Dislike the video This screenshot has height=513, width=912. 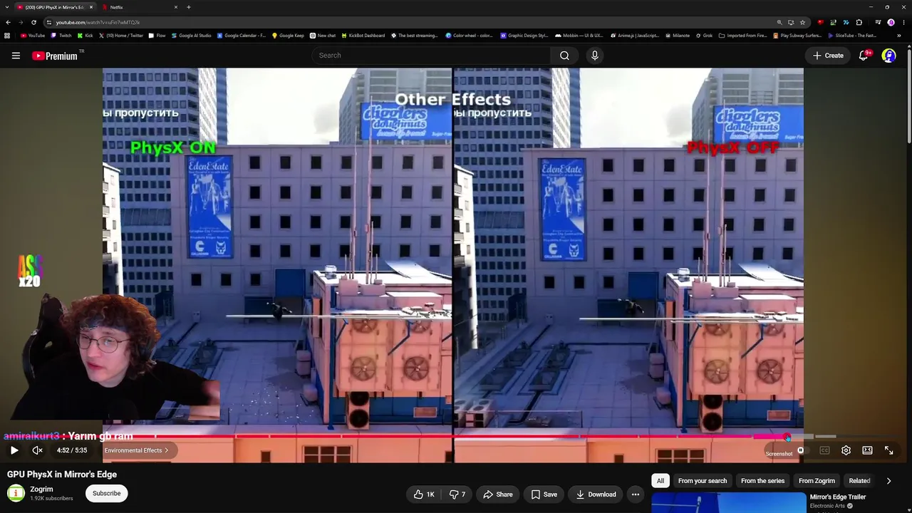458,494
